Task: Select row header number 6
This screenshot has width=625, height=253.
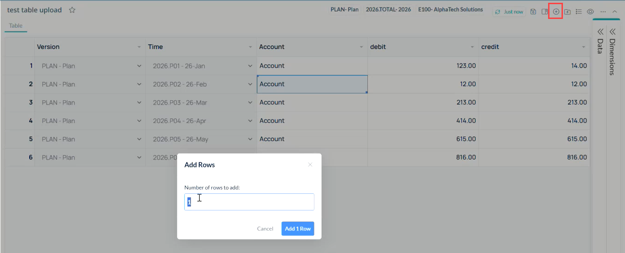Action: tap(20, 157)
